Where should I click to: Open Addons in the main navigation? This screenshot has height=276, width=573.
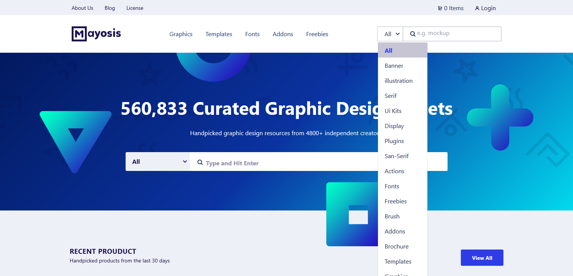pyautogui.click(x=283, y=34)
